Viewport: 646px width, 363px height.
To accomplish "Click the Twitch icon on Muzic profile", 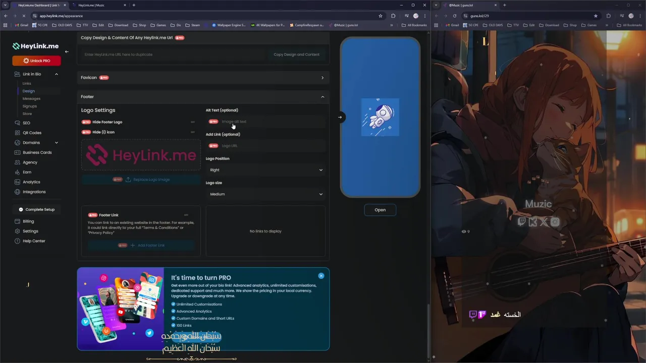I will [522, 222].
